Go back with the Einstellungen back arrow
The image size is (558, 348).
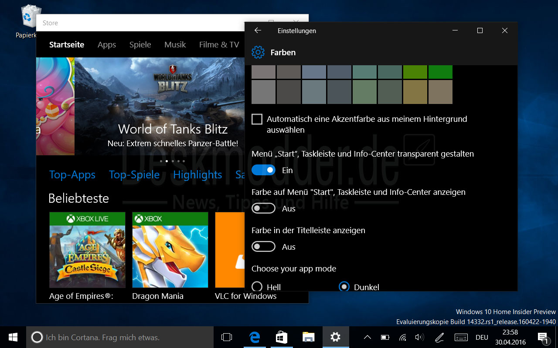coord(258,30)
